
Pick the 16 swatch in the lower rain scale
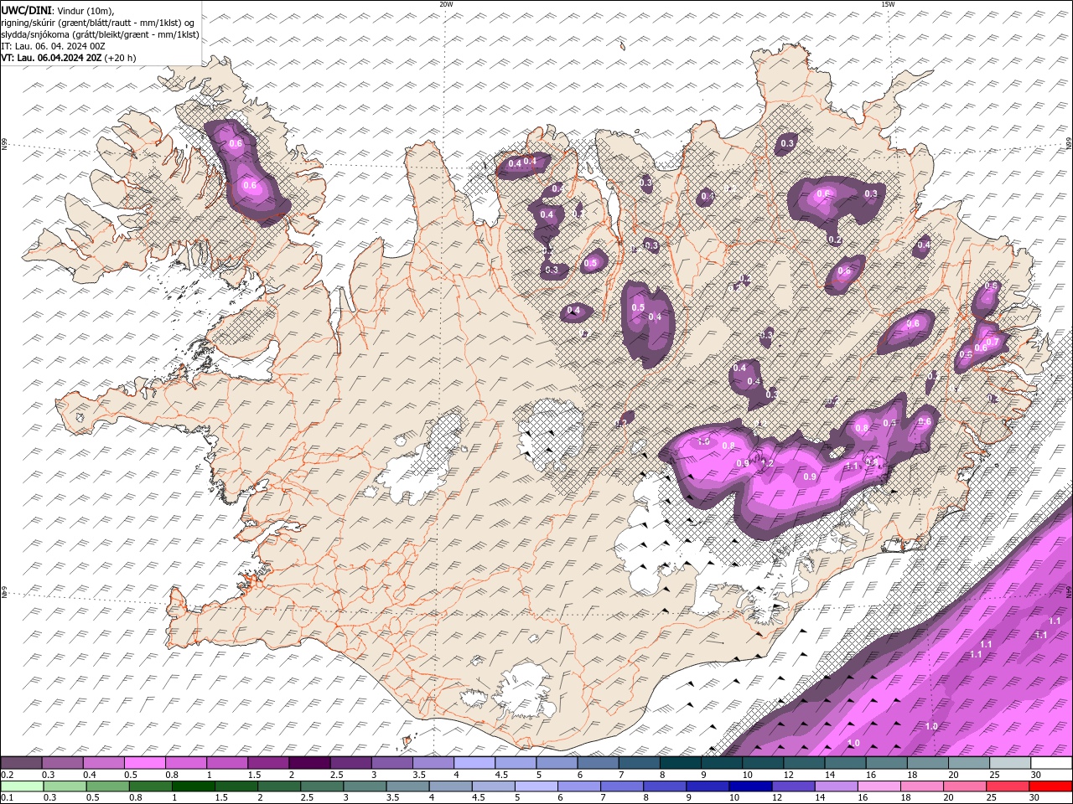point(879,786)
